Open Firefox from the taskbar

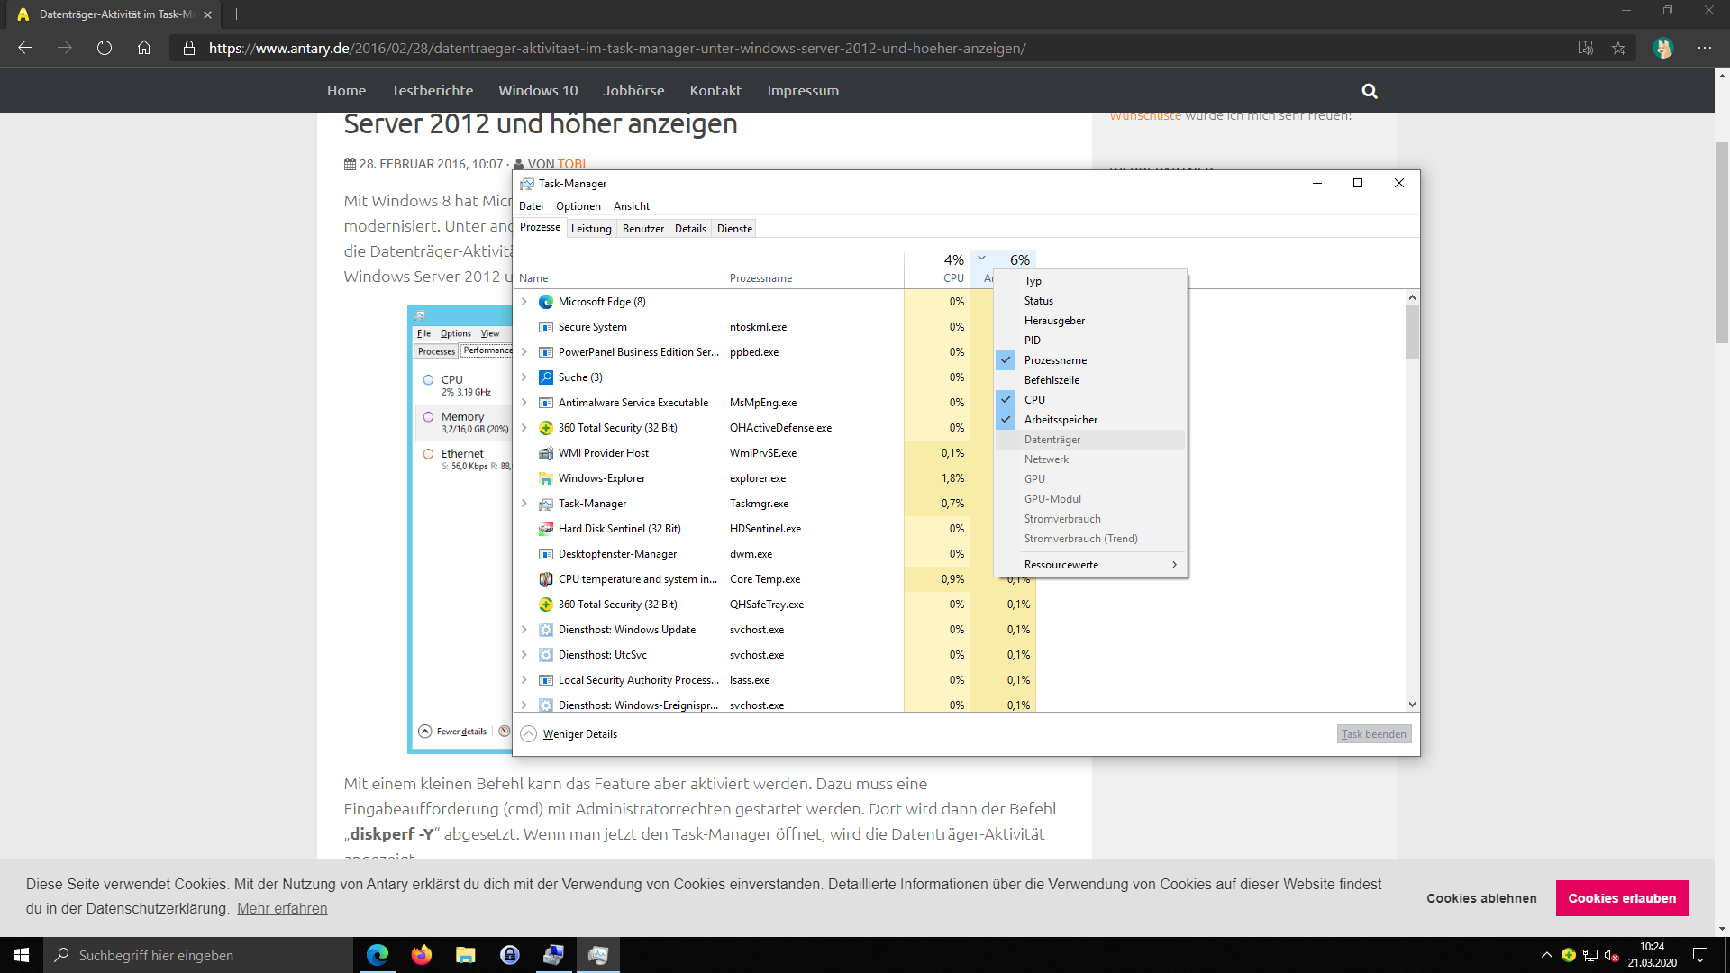coord(421,955)
